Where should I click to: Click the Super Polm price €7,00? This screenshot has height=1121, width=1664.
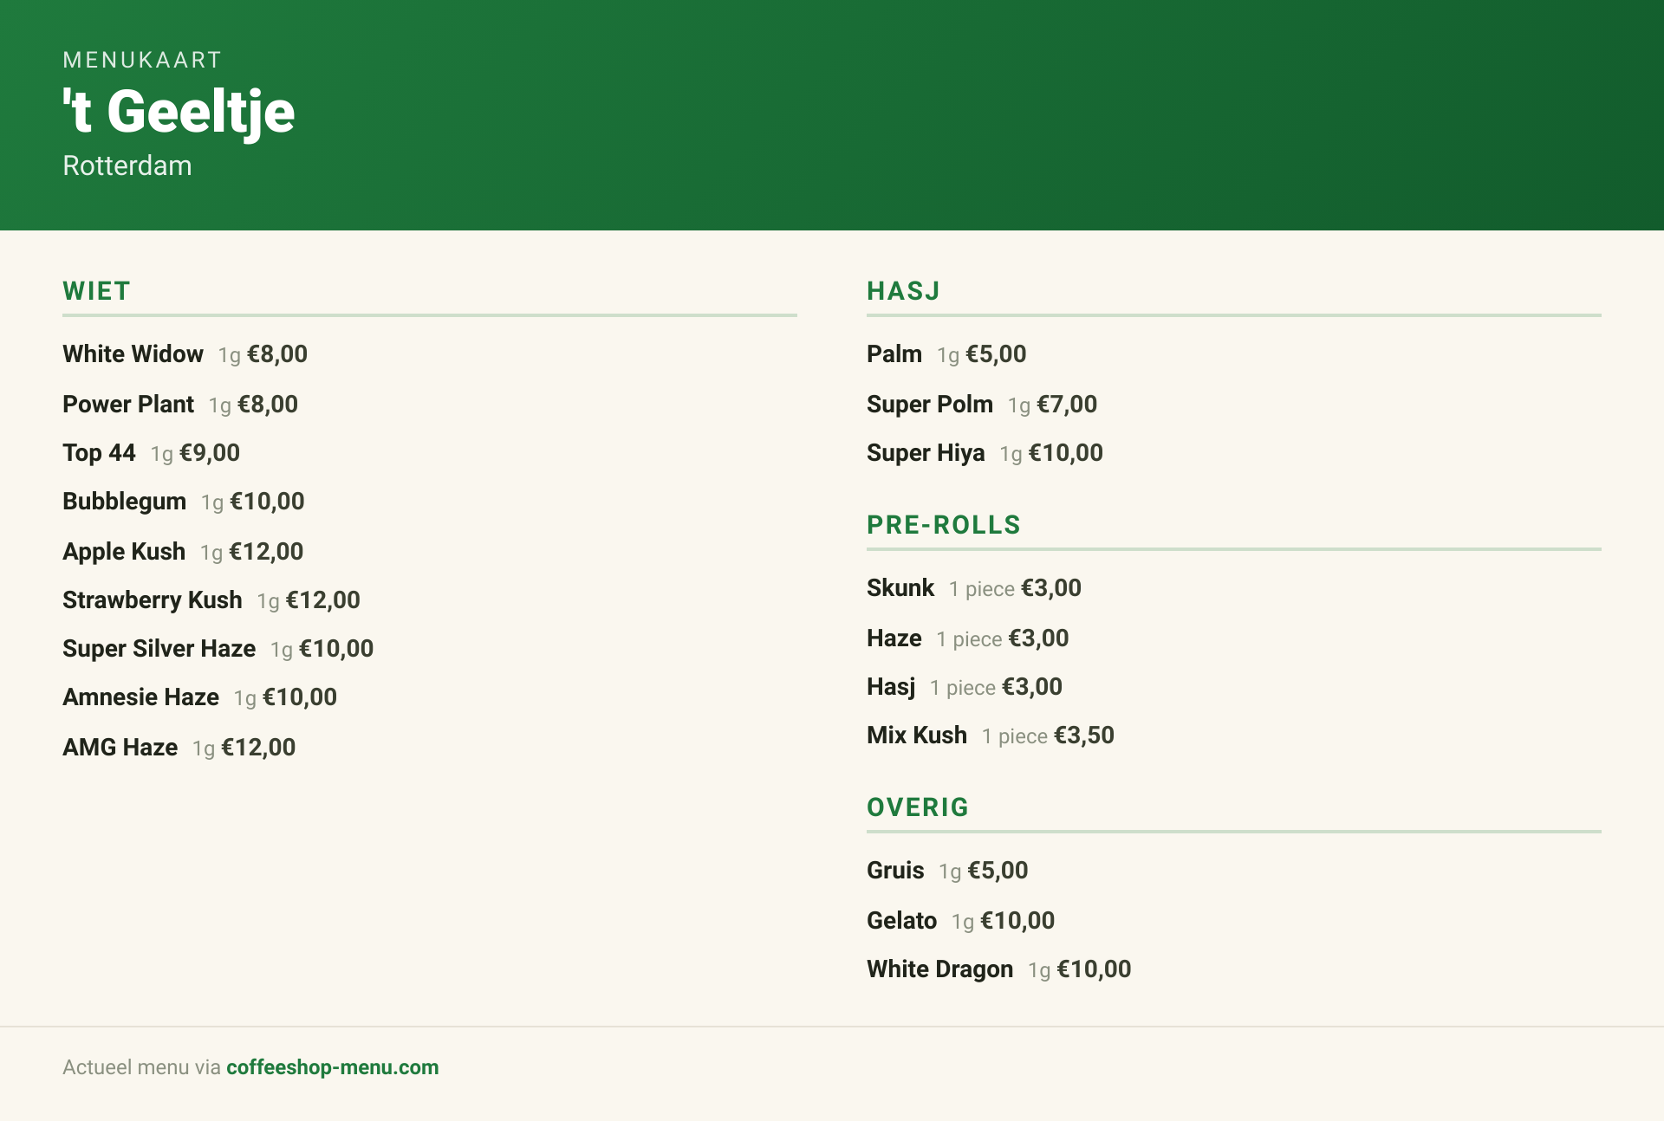point(1067,405)
